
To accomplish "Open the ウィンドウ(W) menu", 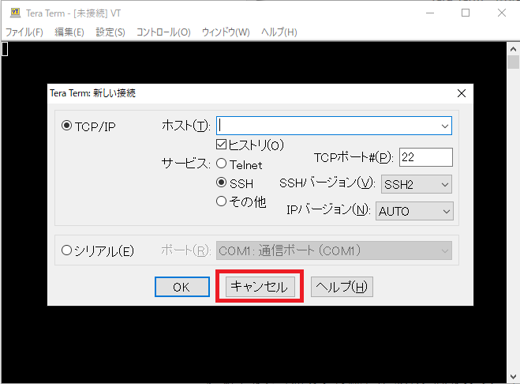I will pyautogui.click(x=226, y=32).
